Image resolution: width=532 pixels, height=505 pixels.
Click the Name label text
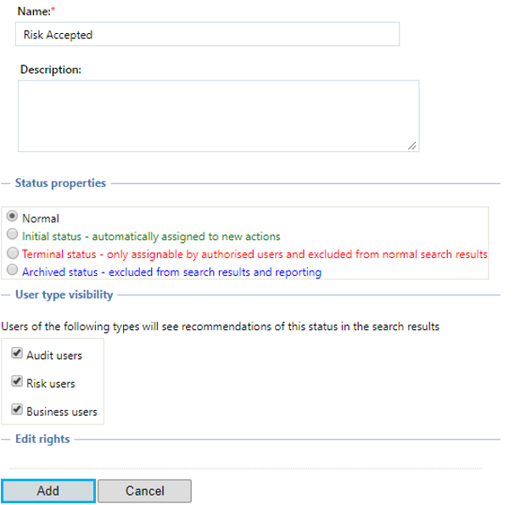click(36, 11)
